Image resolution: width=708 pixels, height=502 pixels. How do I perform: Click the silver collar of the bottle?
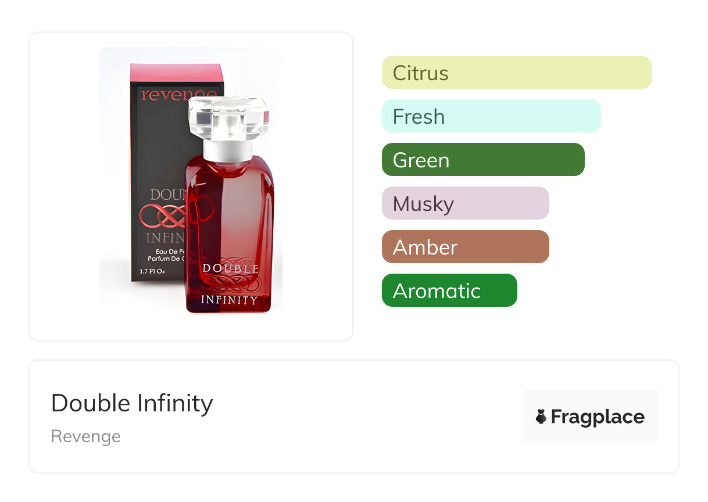pyautogui.click(x=228, y=150)
